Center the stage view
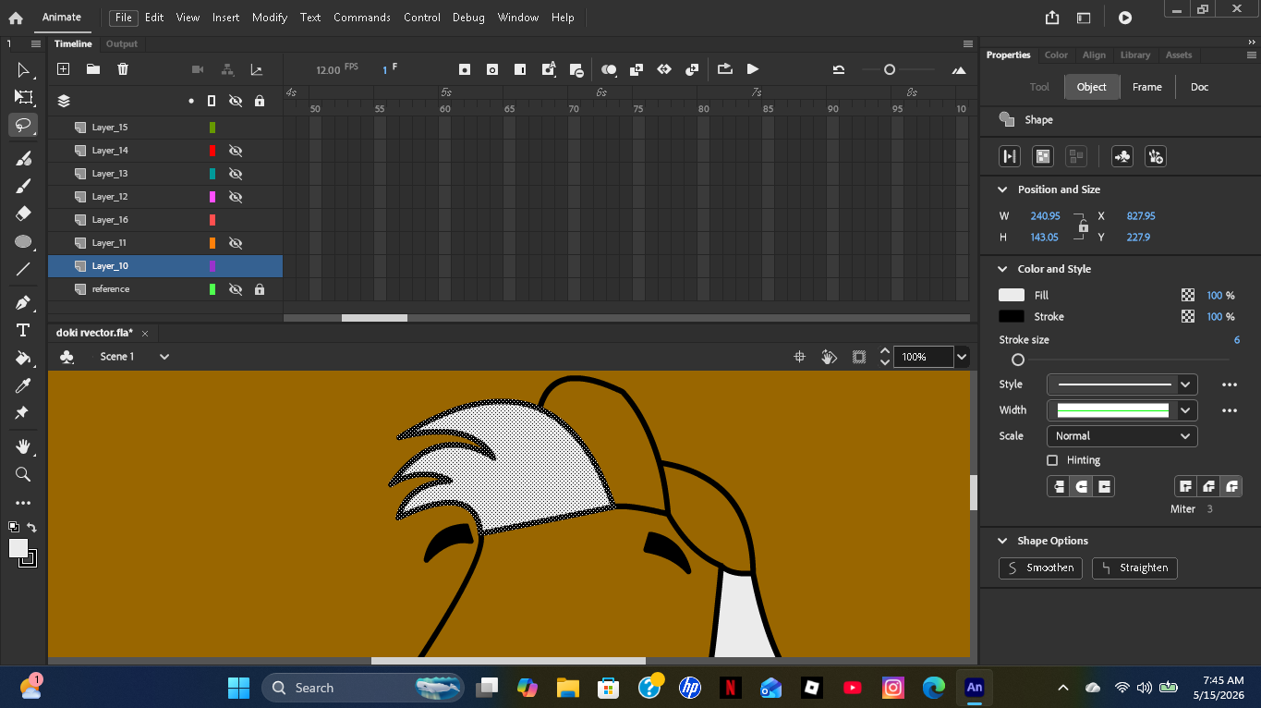Screen dimensions: 1261x708 (x=800, y=357)
